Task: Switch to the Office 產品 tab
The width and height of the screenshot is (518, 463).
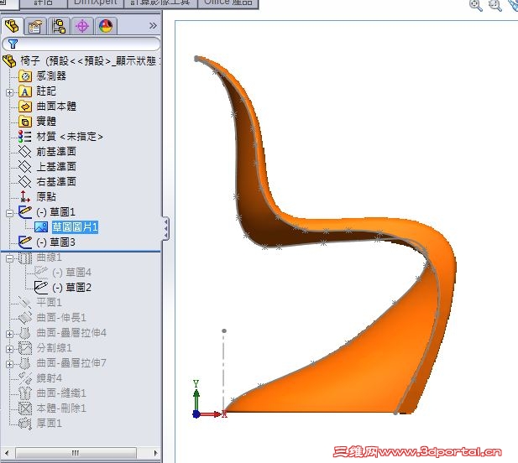Action: pos(228,3)
